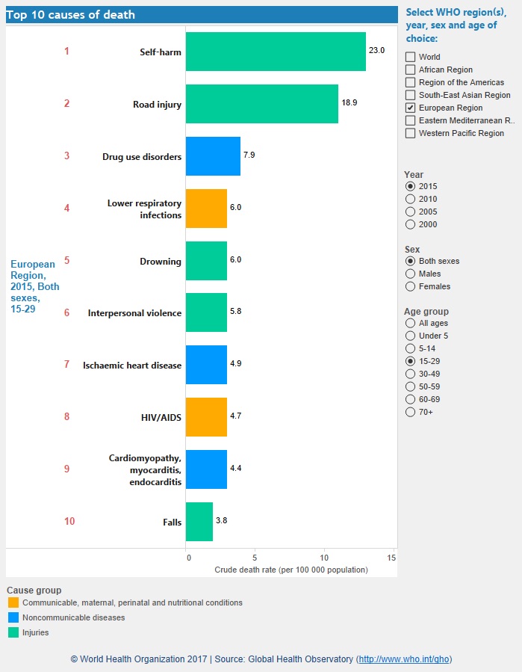Select All ages age group
The width and height of the screenshot is (522, 672).
pos(410,323)
